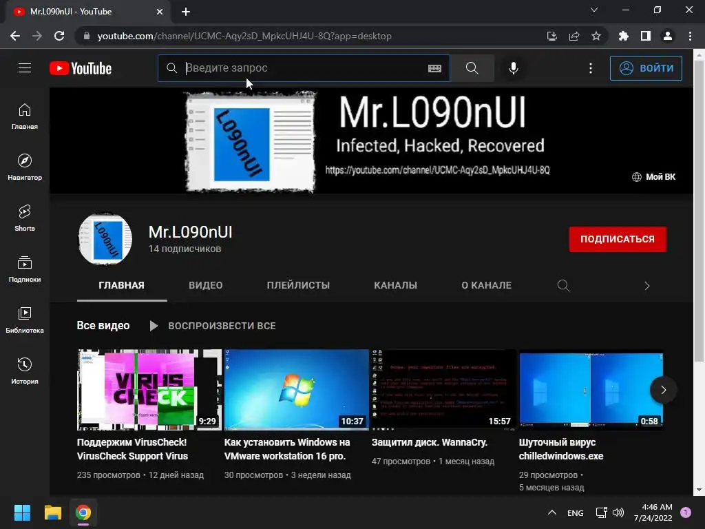705x529 pixels.
Task: Start voice search with the microphone
Action: (x=513, y=68)
